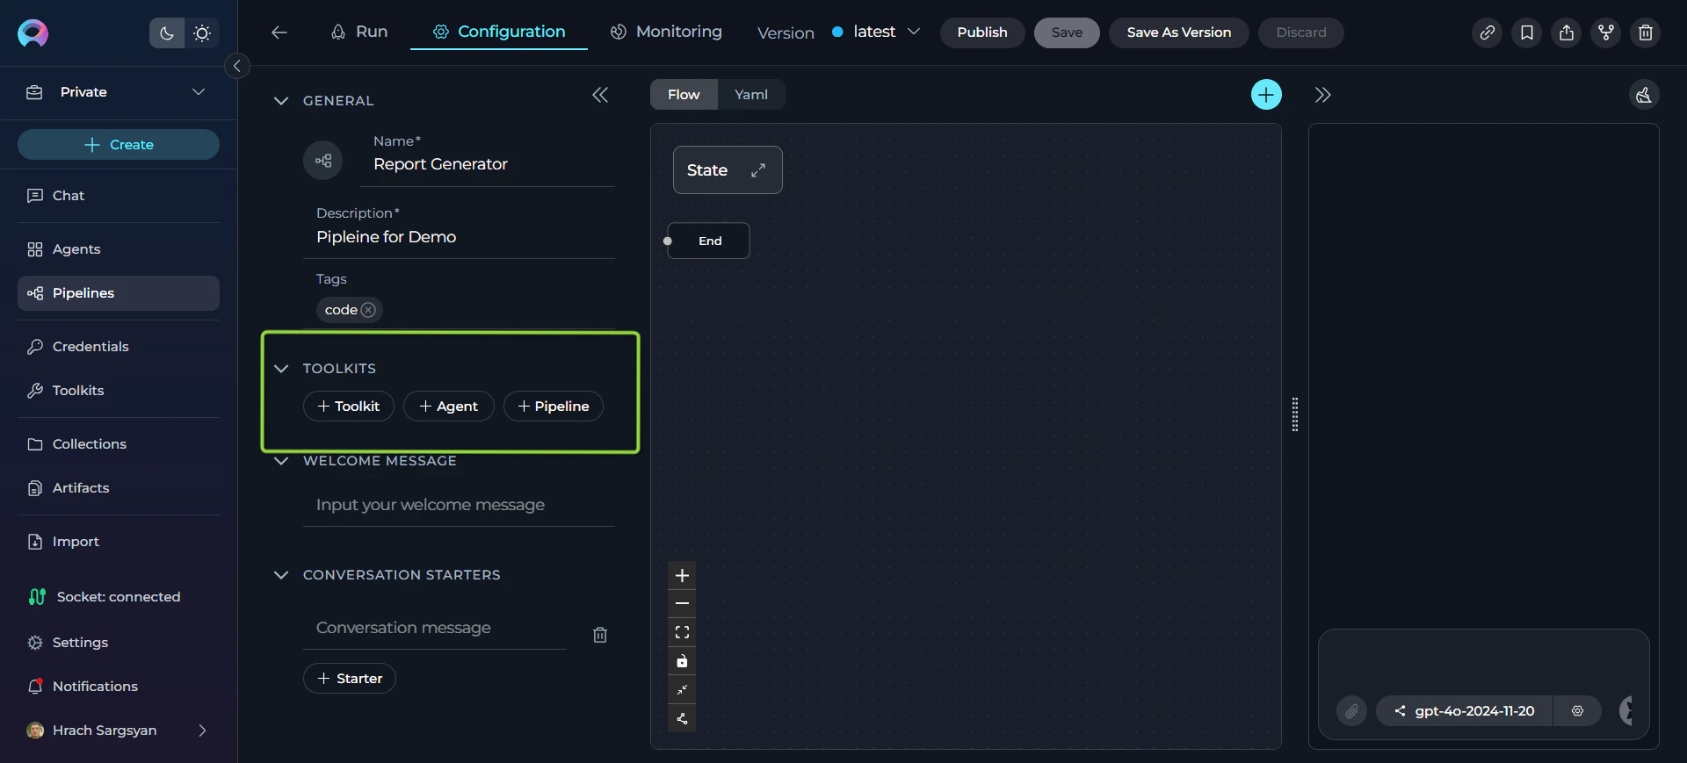Open model settings gear icon
The height and width of the screenshot is (763, 1687).
[1578, 711]
